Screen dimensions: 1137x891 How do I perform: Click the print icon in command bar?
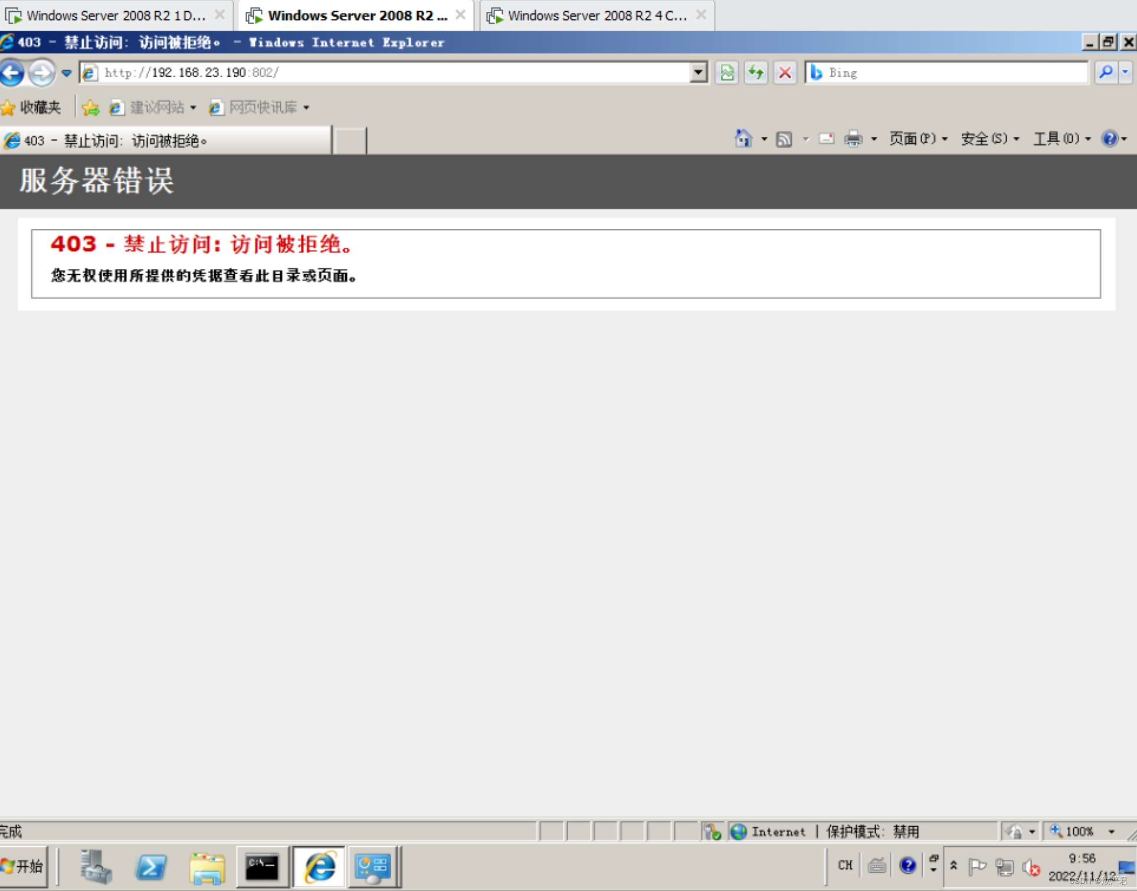coord(853,139)
